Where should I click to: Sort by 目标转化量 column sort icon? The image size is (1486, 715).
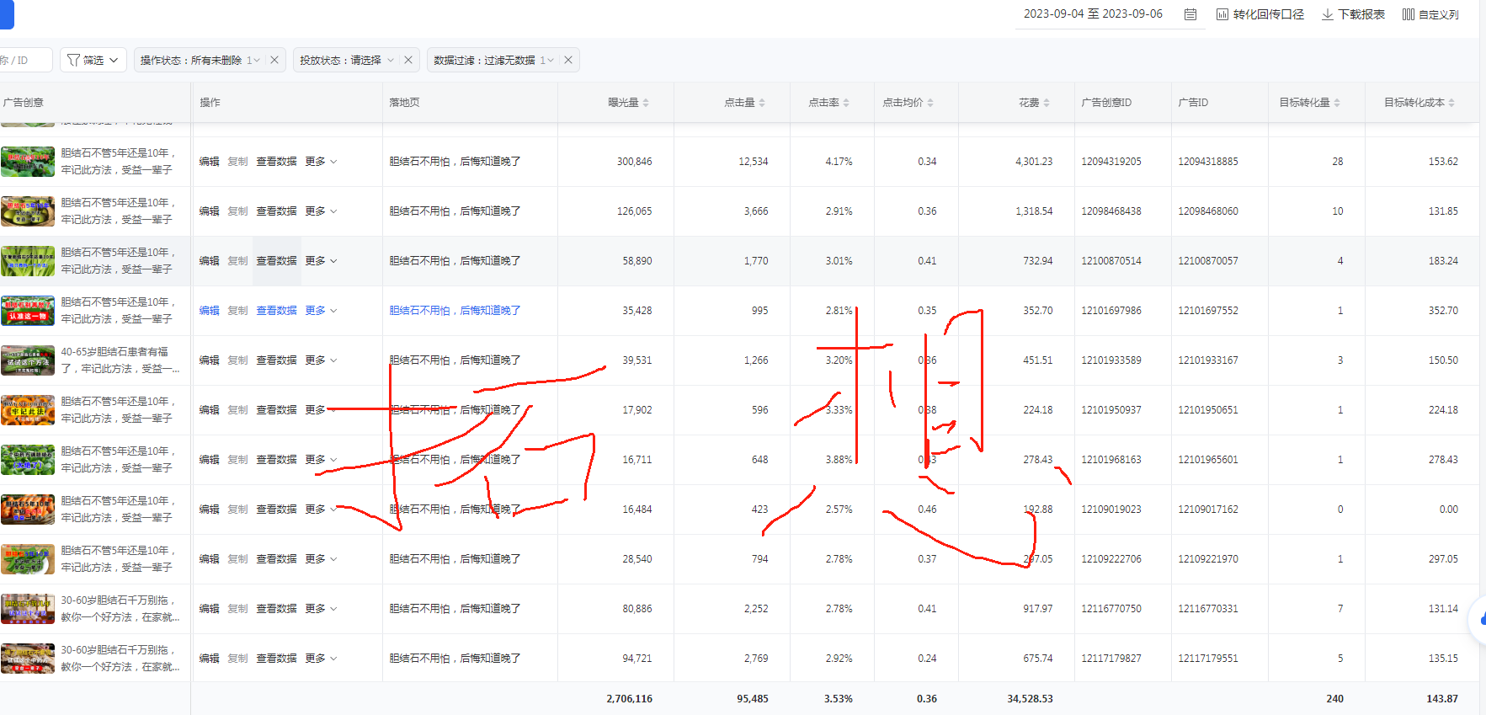pyautogui.click(x=1337, y=103)
